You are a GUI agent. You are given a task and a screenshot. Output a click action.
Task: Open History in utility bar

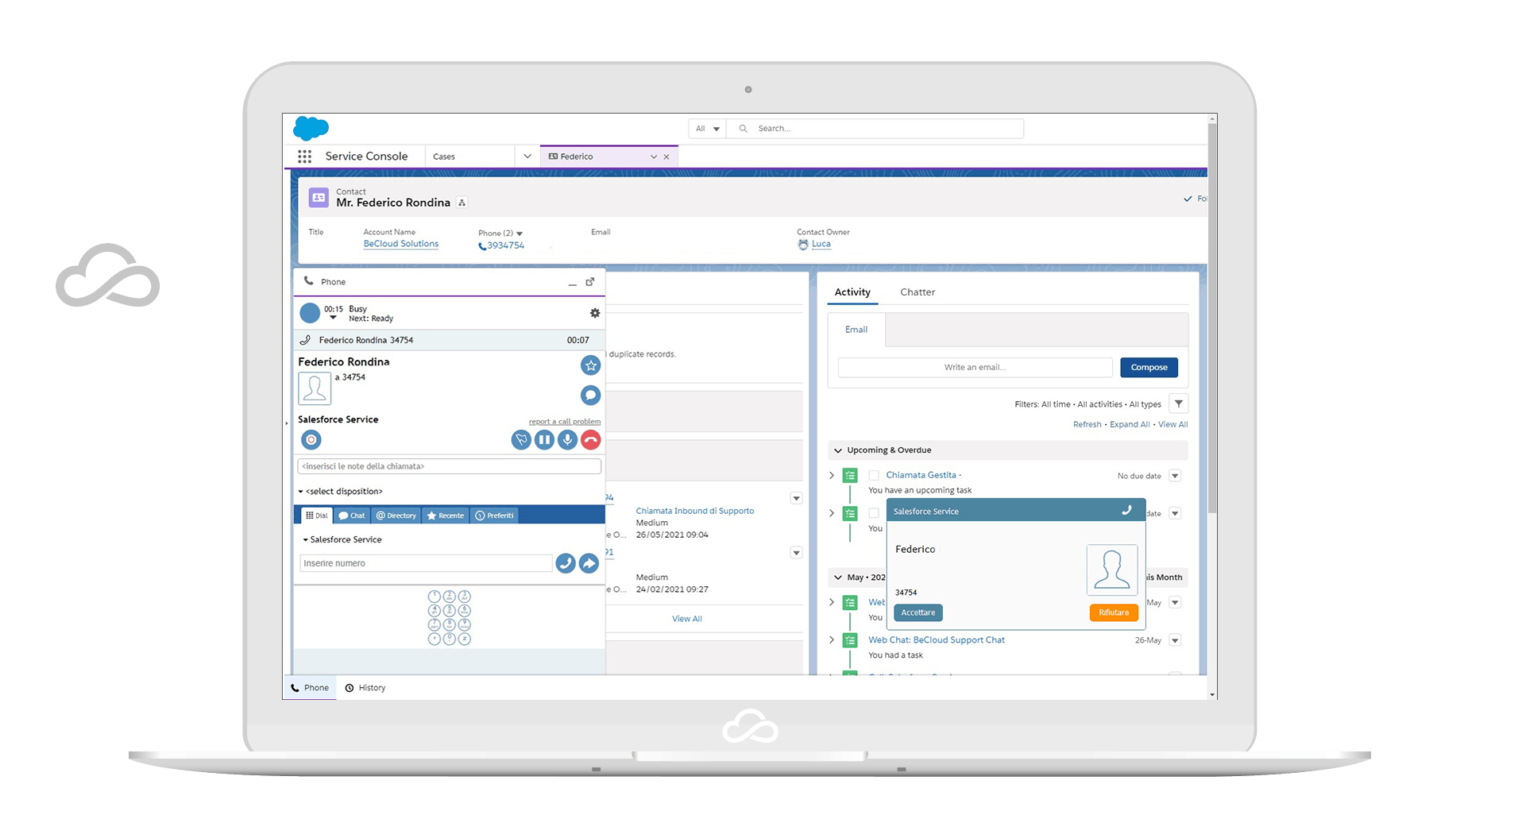[365, 688]
